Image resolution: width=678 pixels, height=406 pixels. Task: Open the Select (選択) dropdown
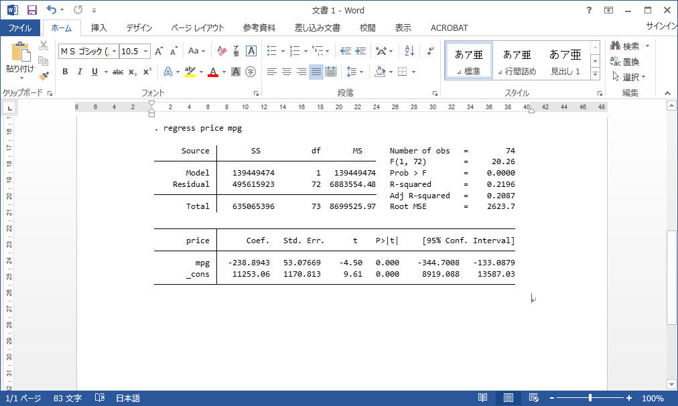pyautogui.click(x=629, y=77)
